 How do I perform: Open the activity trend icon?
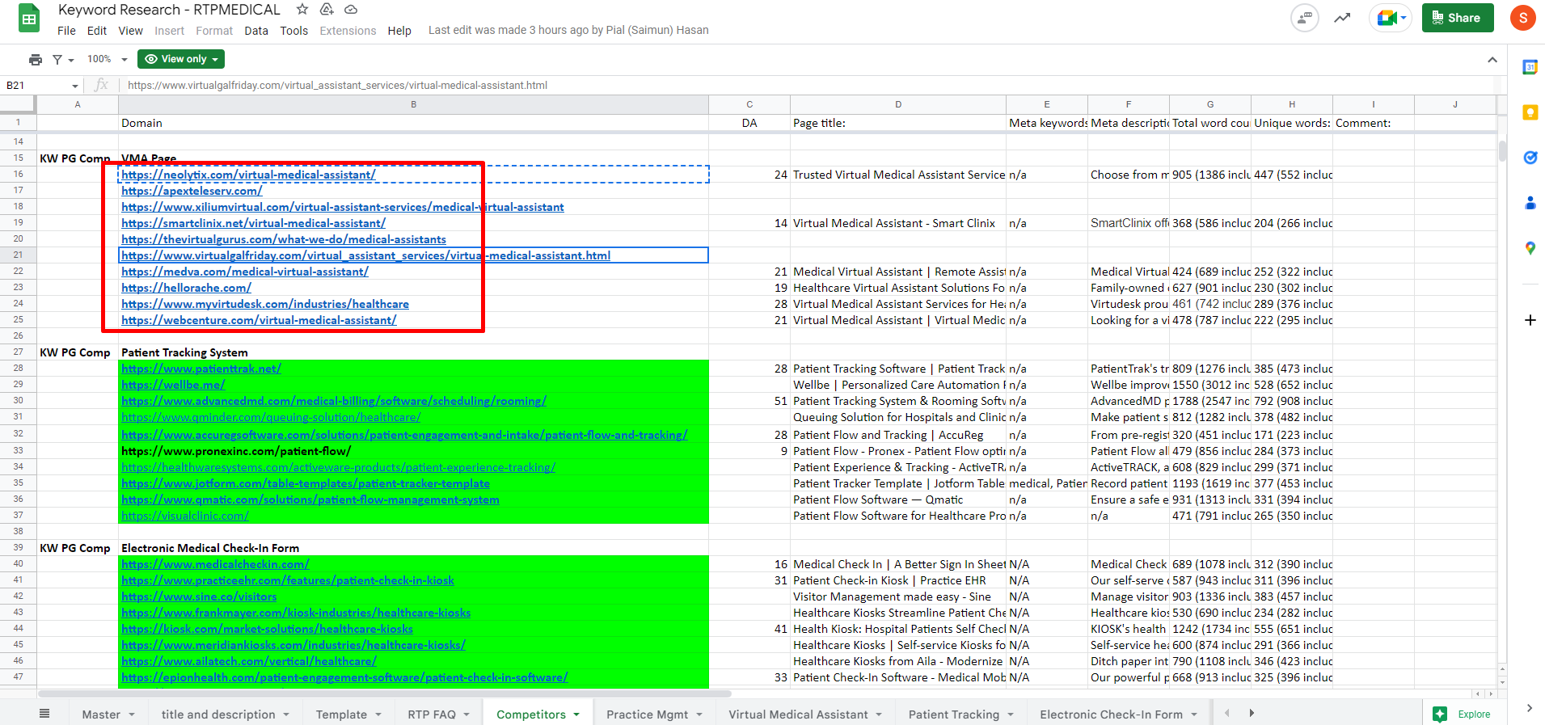[1342, 18]
